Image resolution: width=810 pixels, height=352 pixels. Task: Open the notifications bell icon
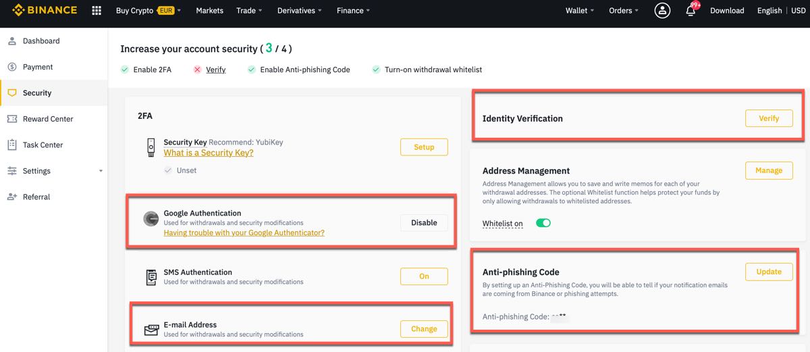tap(691, 11)
